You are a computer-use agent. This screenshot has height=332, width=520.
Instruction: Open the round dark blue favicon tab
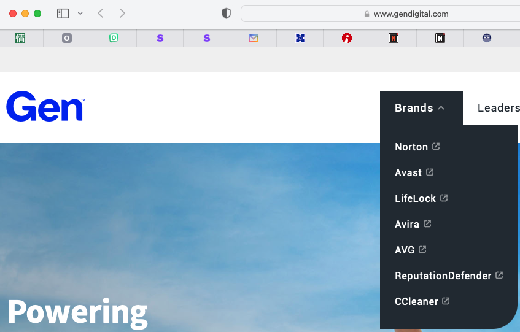(x=487, y=38)
